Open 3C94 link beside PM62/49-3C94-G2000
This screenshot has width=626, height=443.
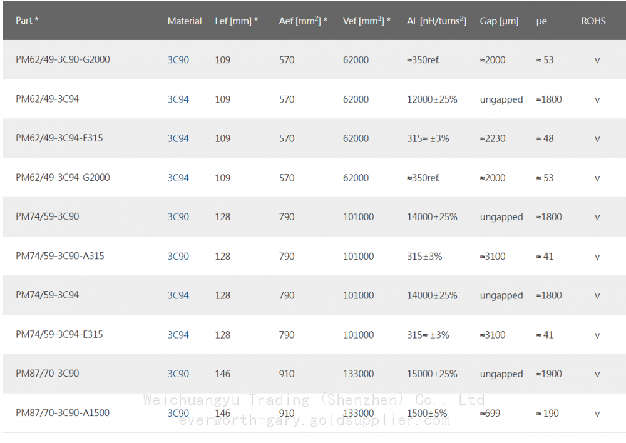click(178, 178)
